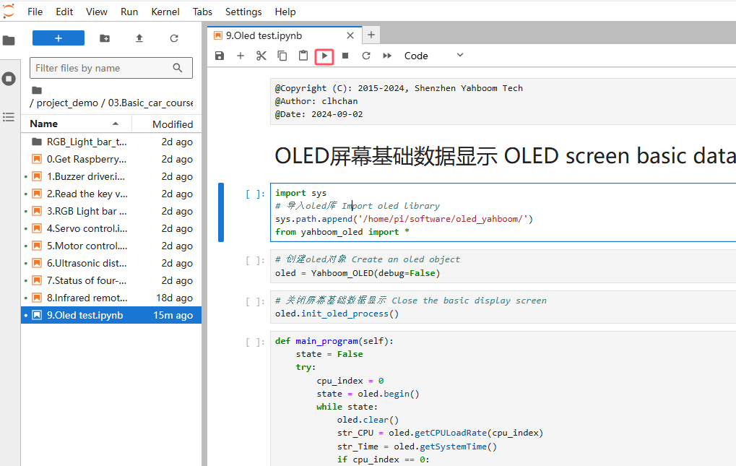Restart the kernel
The height and width of the screenshot is (466, 736).
tap(366, 56)
